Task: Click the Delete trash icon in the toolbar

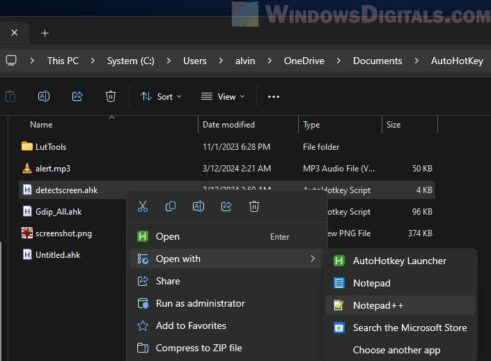Action: [111, 96]
